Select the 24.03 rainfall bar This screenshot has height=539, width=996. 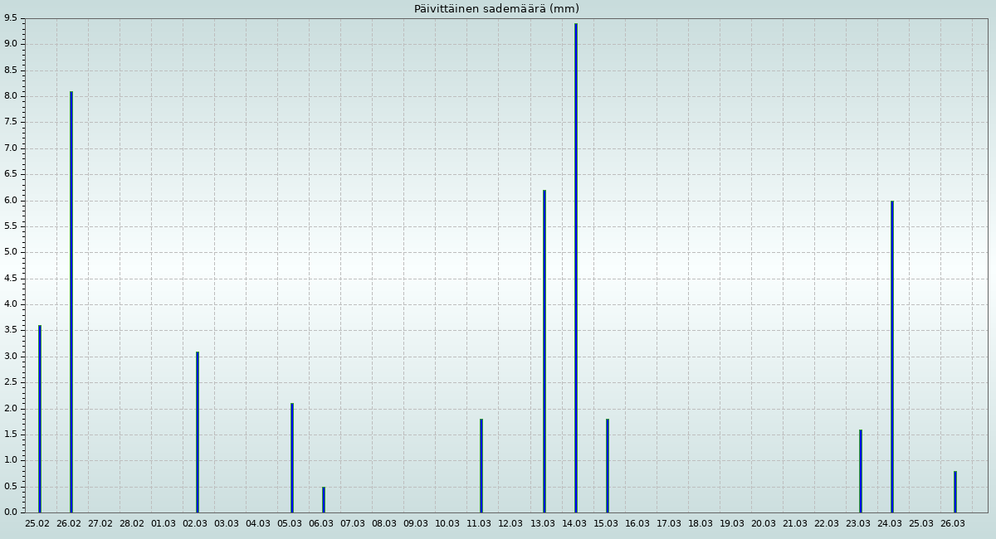tap(891, 357)
